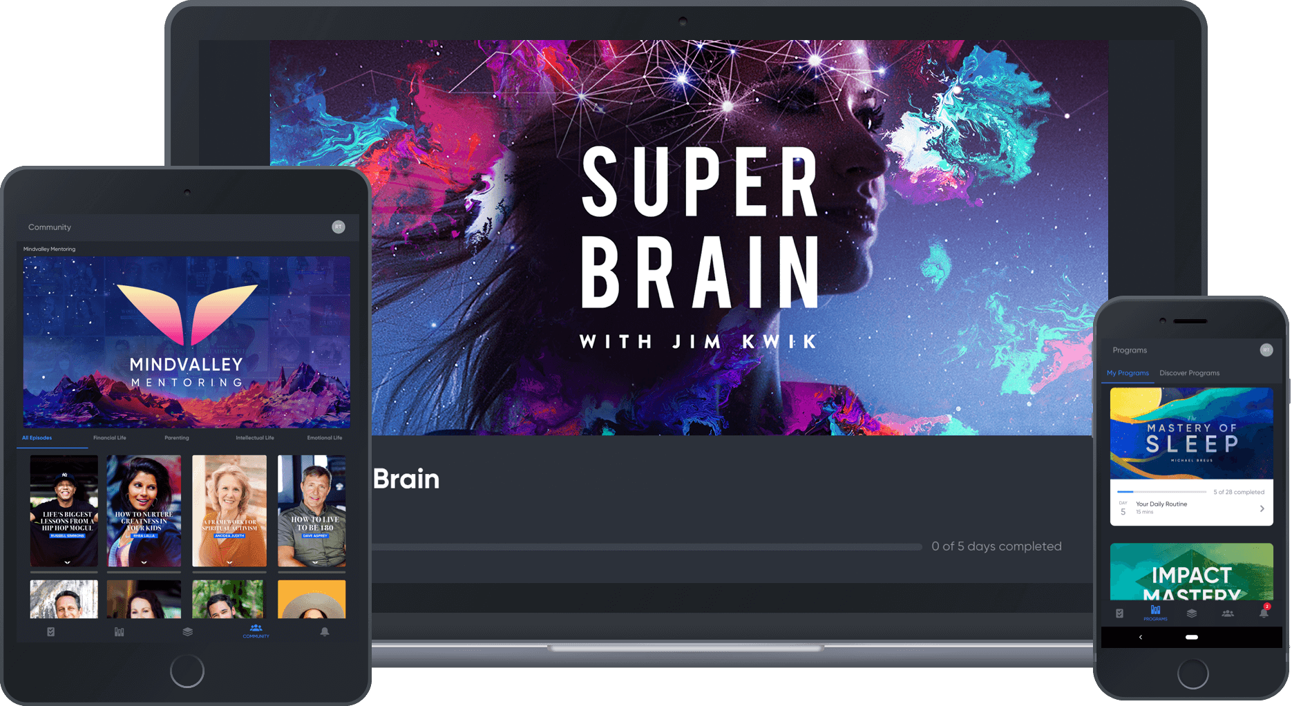
Task: Open the Impact Mastery program card
Action: (x=1192, y=571)
